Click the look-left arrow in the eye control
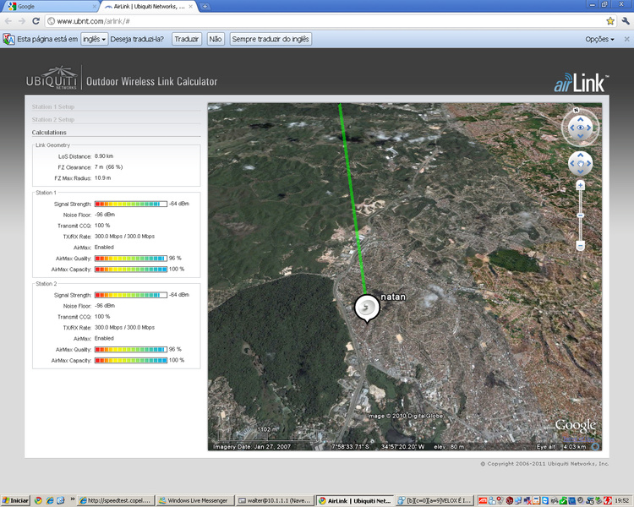 [571, 128]
